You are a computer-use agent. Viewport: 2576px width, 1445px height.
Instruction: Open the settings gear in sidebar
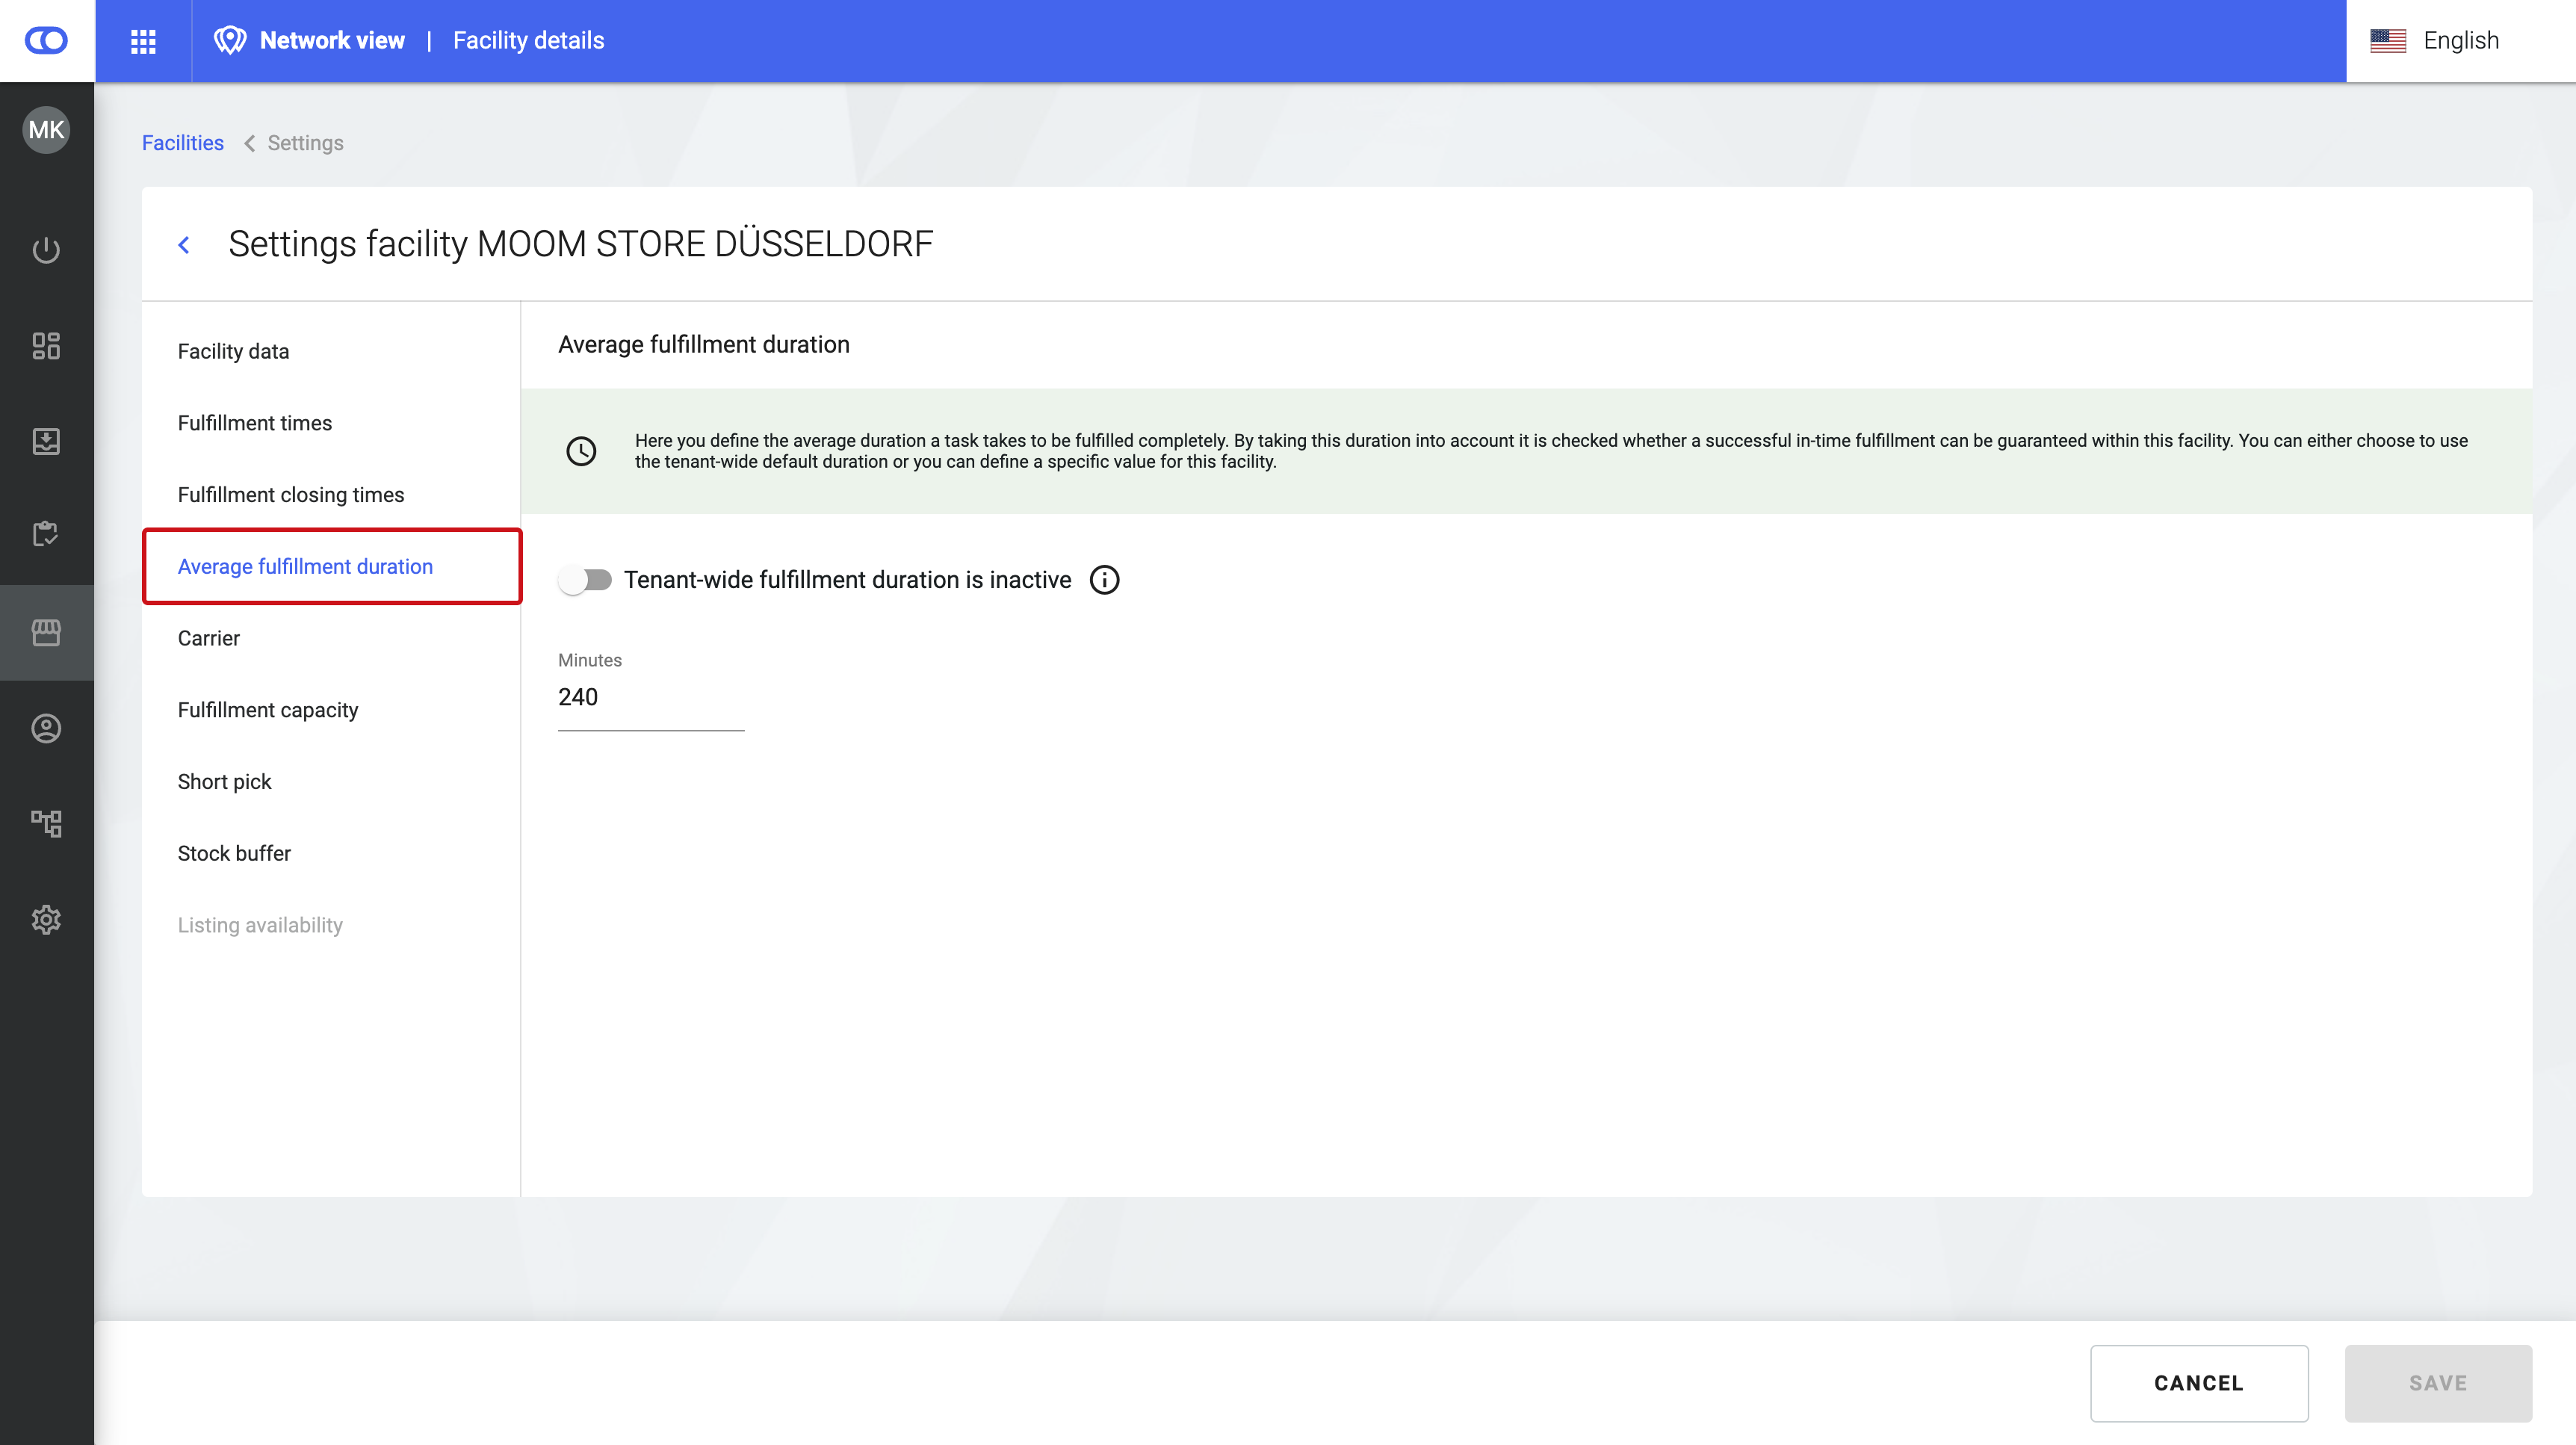(46, 919)
